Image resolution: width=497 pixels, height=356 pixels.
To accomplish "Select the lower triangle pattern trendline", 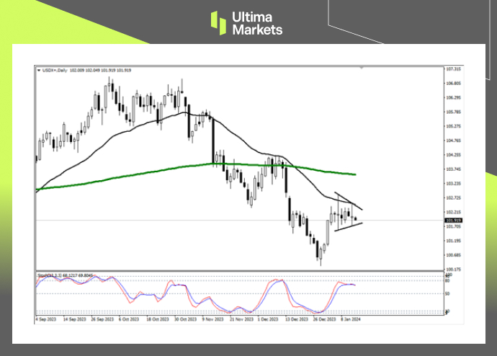I will (x=348, y=227).
